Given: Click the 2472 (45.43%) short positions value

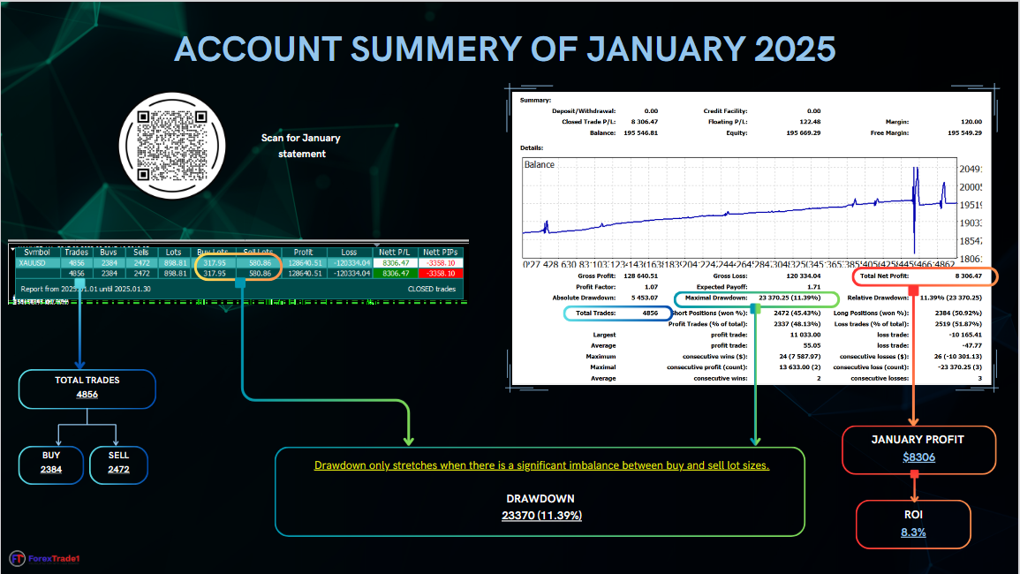Looking at the screenshot, I should [797, 313].
